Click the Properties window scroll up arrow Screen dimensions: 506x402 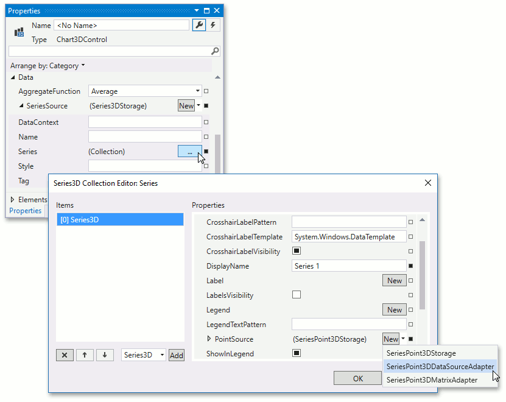[217, 77]
